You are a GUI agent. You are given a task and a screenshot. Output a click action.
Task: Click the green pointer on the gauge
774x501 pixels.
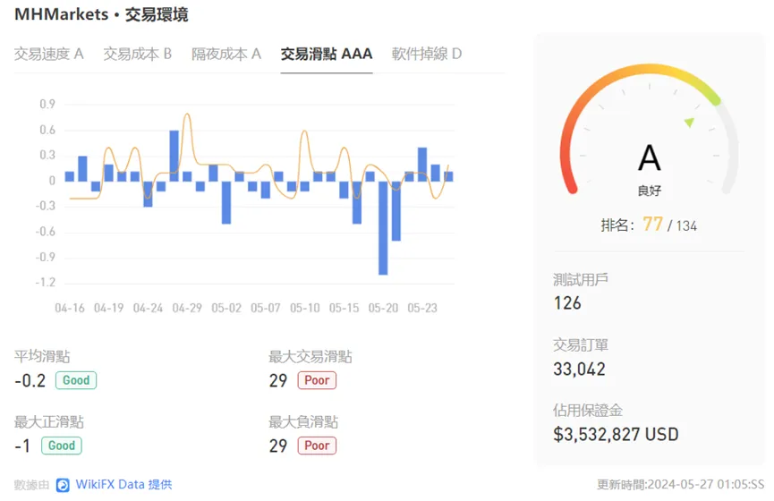coord(689,122)
